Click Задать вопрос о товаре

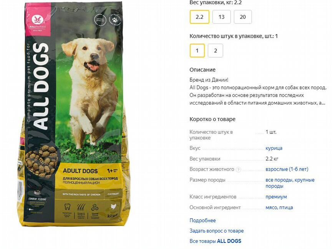[x=217, y=231]
